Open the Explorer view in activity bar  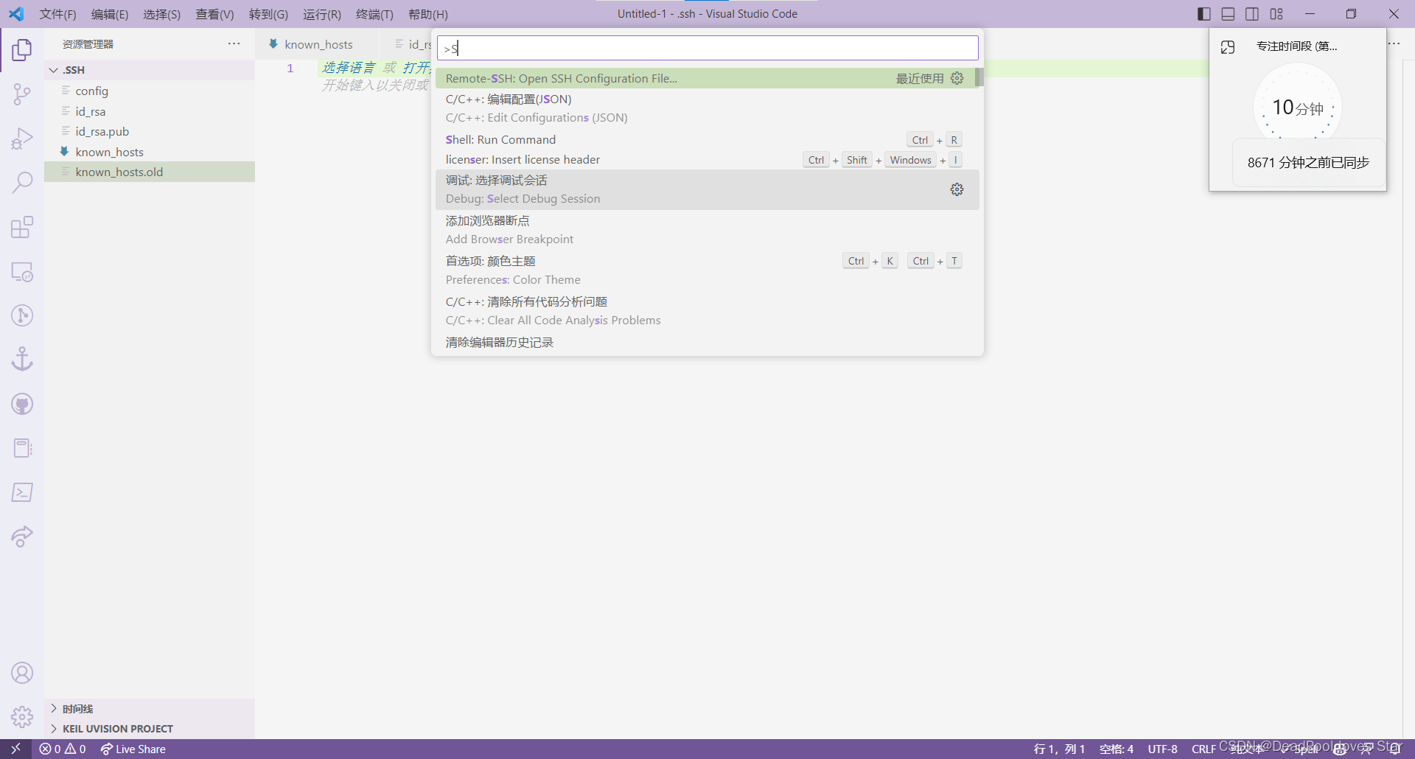pos(22,50)
